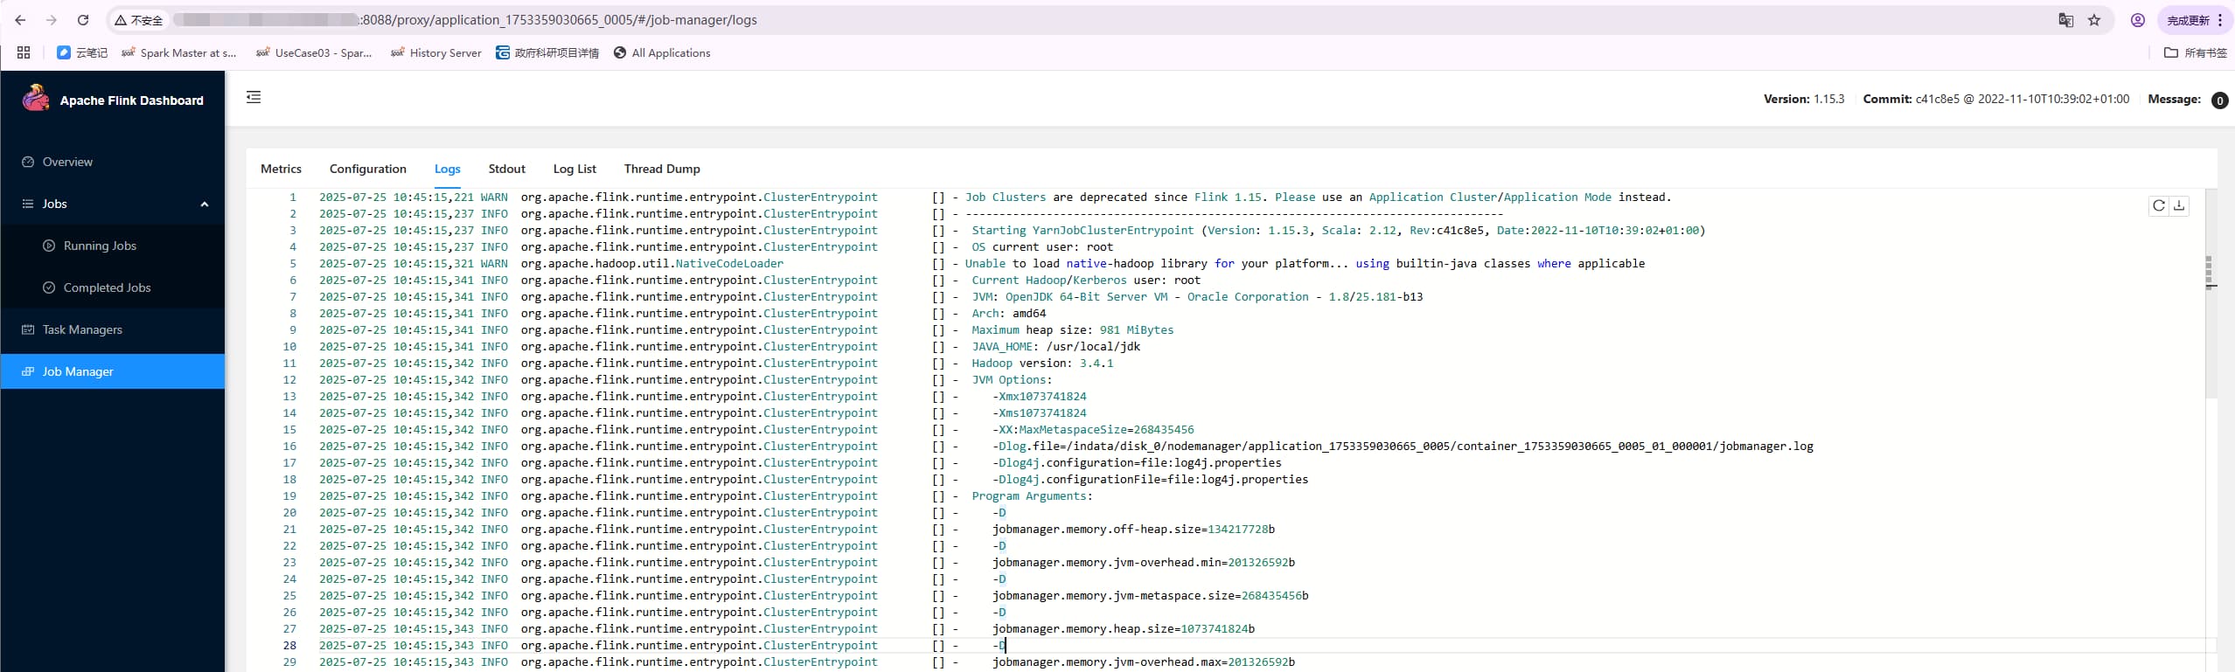Screen dimensions: 2235x672
Task: Collapse the sidebar with fold icon
Action: point(254,97)
